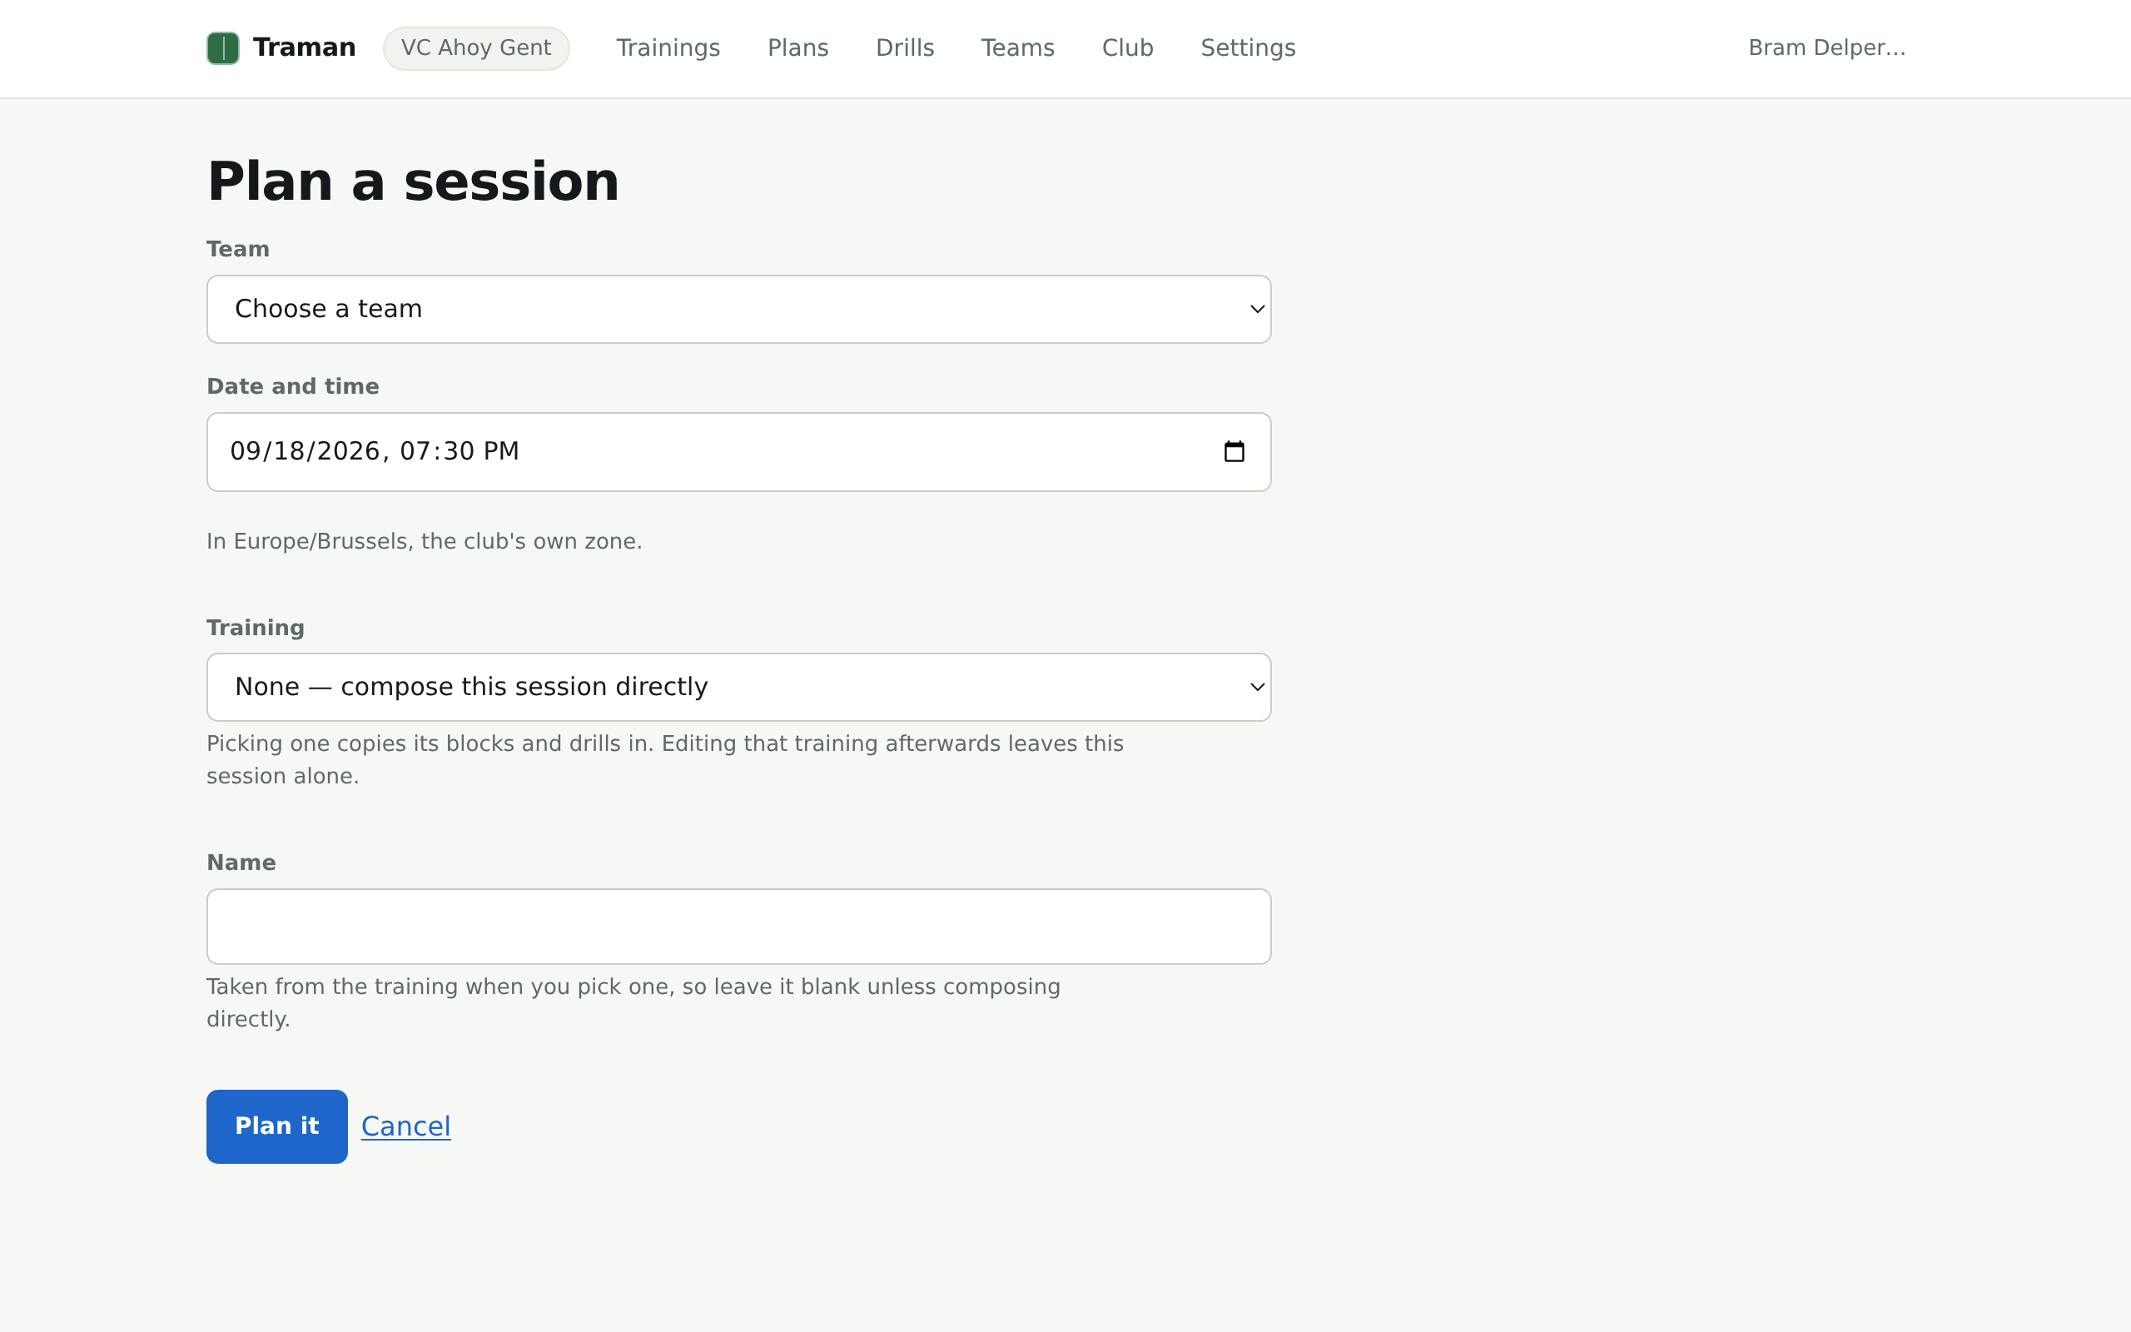2131x1332 pixels.
Task: Click the Plan a session heading
Action: tap(413, 181)
